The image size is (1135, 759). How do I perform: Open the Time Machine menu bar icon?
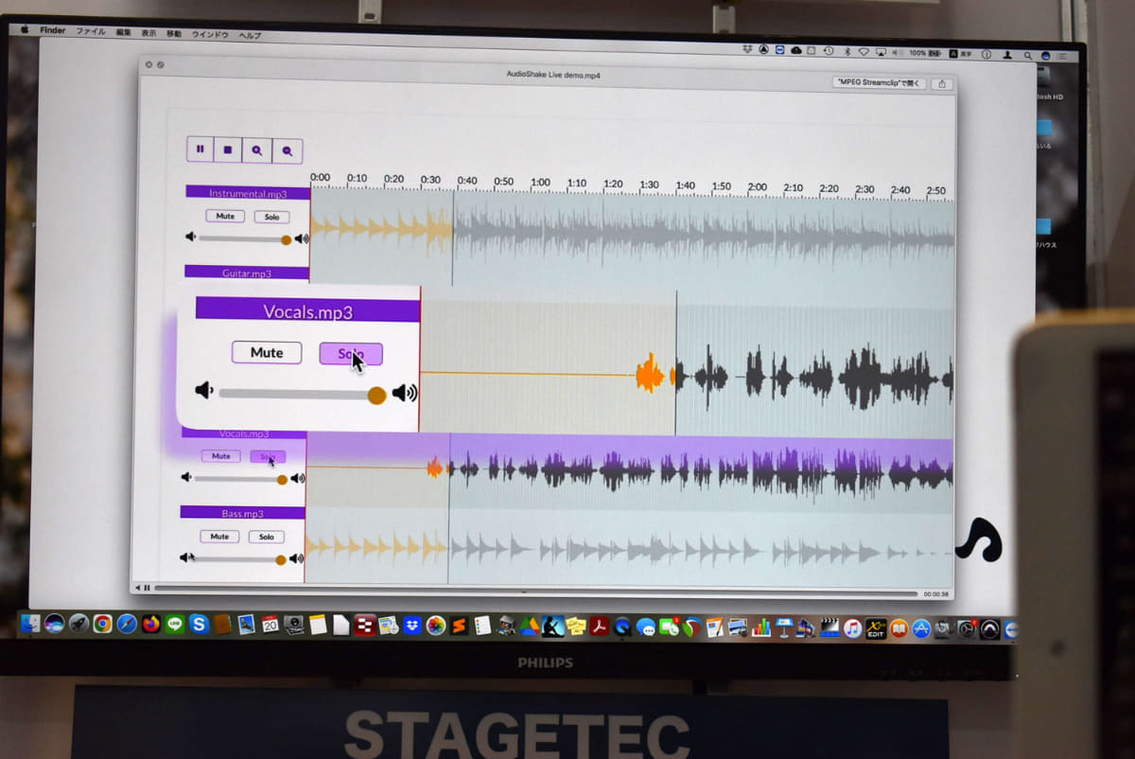click(829, 50)
